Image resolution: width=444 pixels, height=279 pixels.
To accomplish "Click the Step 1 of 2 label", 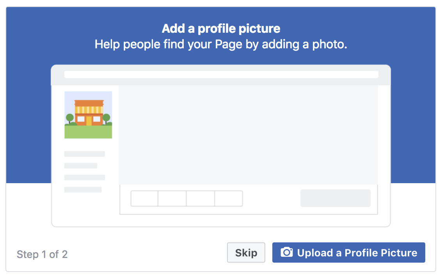I will click(x=42, y=254).
